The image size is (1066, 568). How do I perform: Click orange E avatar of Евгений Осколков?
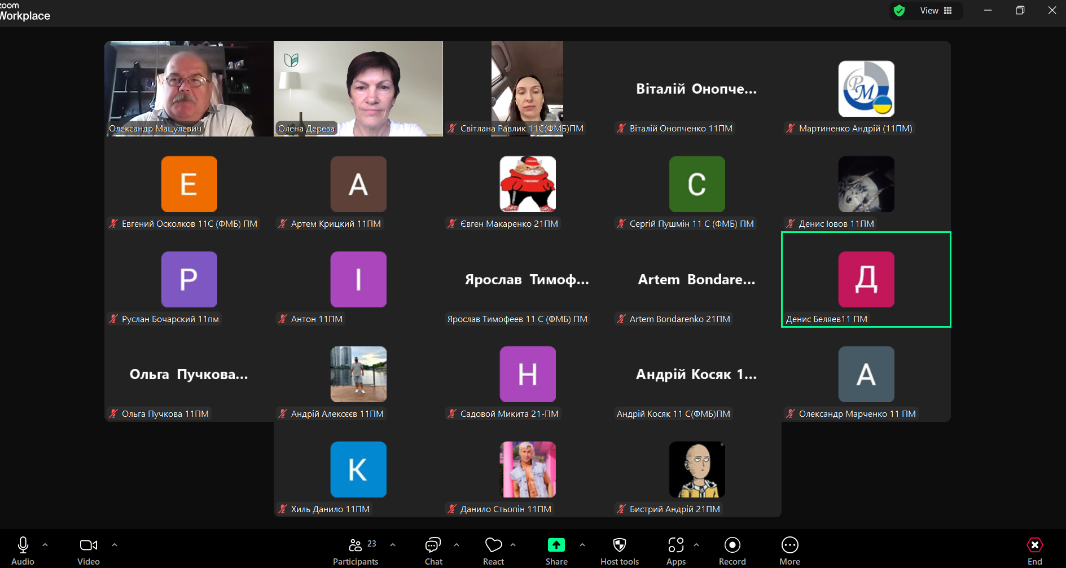tap(189, 184)
